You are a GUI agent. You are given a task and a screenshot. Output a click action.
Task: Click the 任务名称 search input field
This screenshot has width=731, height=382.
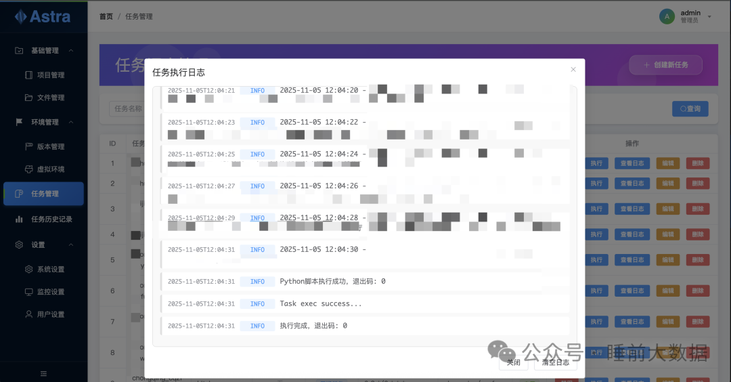(x=127, y=108)
